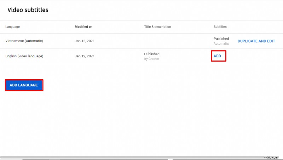The height and width of the screenshot is (160, 283).
Task: Sort by the Modified on column header
Action: tap(83, 27)
